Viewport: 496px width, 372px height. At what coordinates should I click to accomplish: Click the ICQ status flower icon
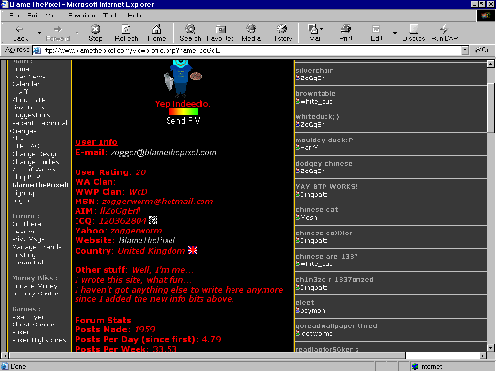153,220
